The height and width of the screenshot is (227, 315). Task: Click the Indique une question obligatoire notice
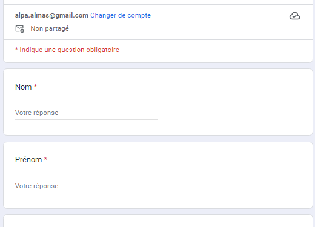67,50
